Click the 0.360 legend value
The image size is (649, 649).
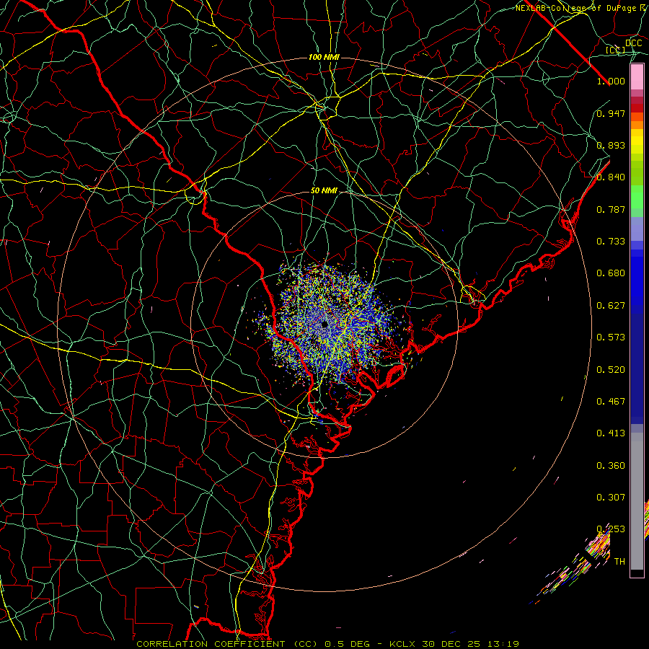(x=611, y=466)
